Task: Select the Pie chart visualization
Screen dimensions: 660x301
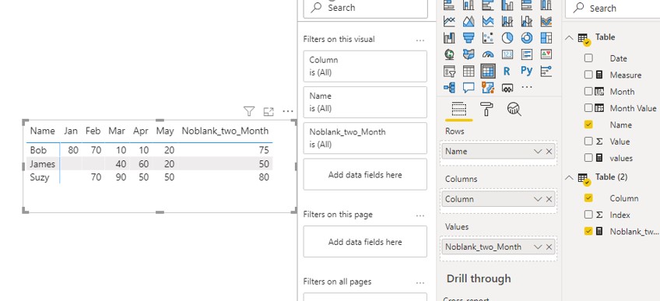Action: (x=507, y=38)
